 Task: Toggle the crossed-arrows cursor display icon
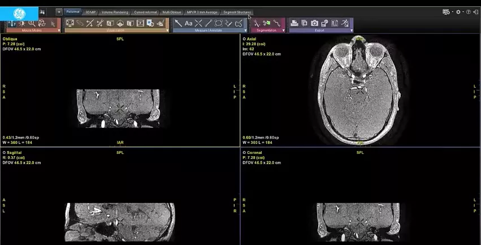click(90, 23)
